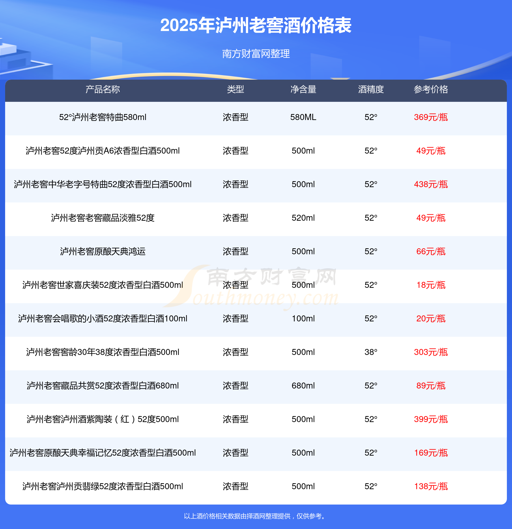The image size is (512, 529).
Task: Click product name 52°泸州老窖特曲580ml
Action: (103, 117)
